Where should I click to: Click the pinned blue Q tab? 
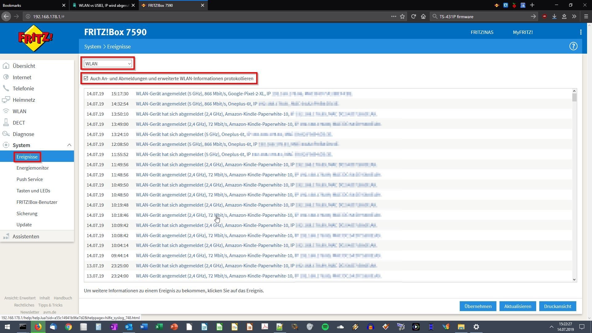pos(506,5)
